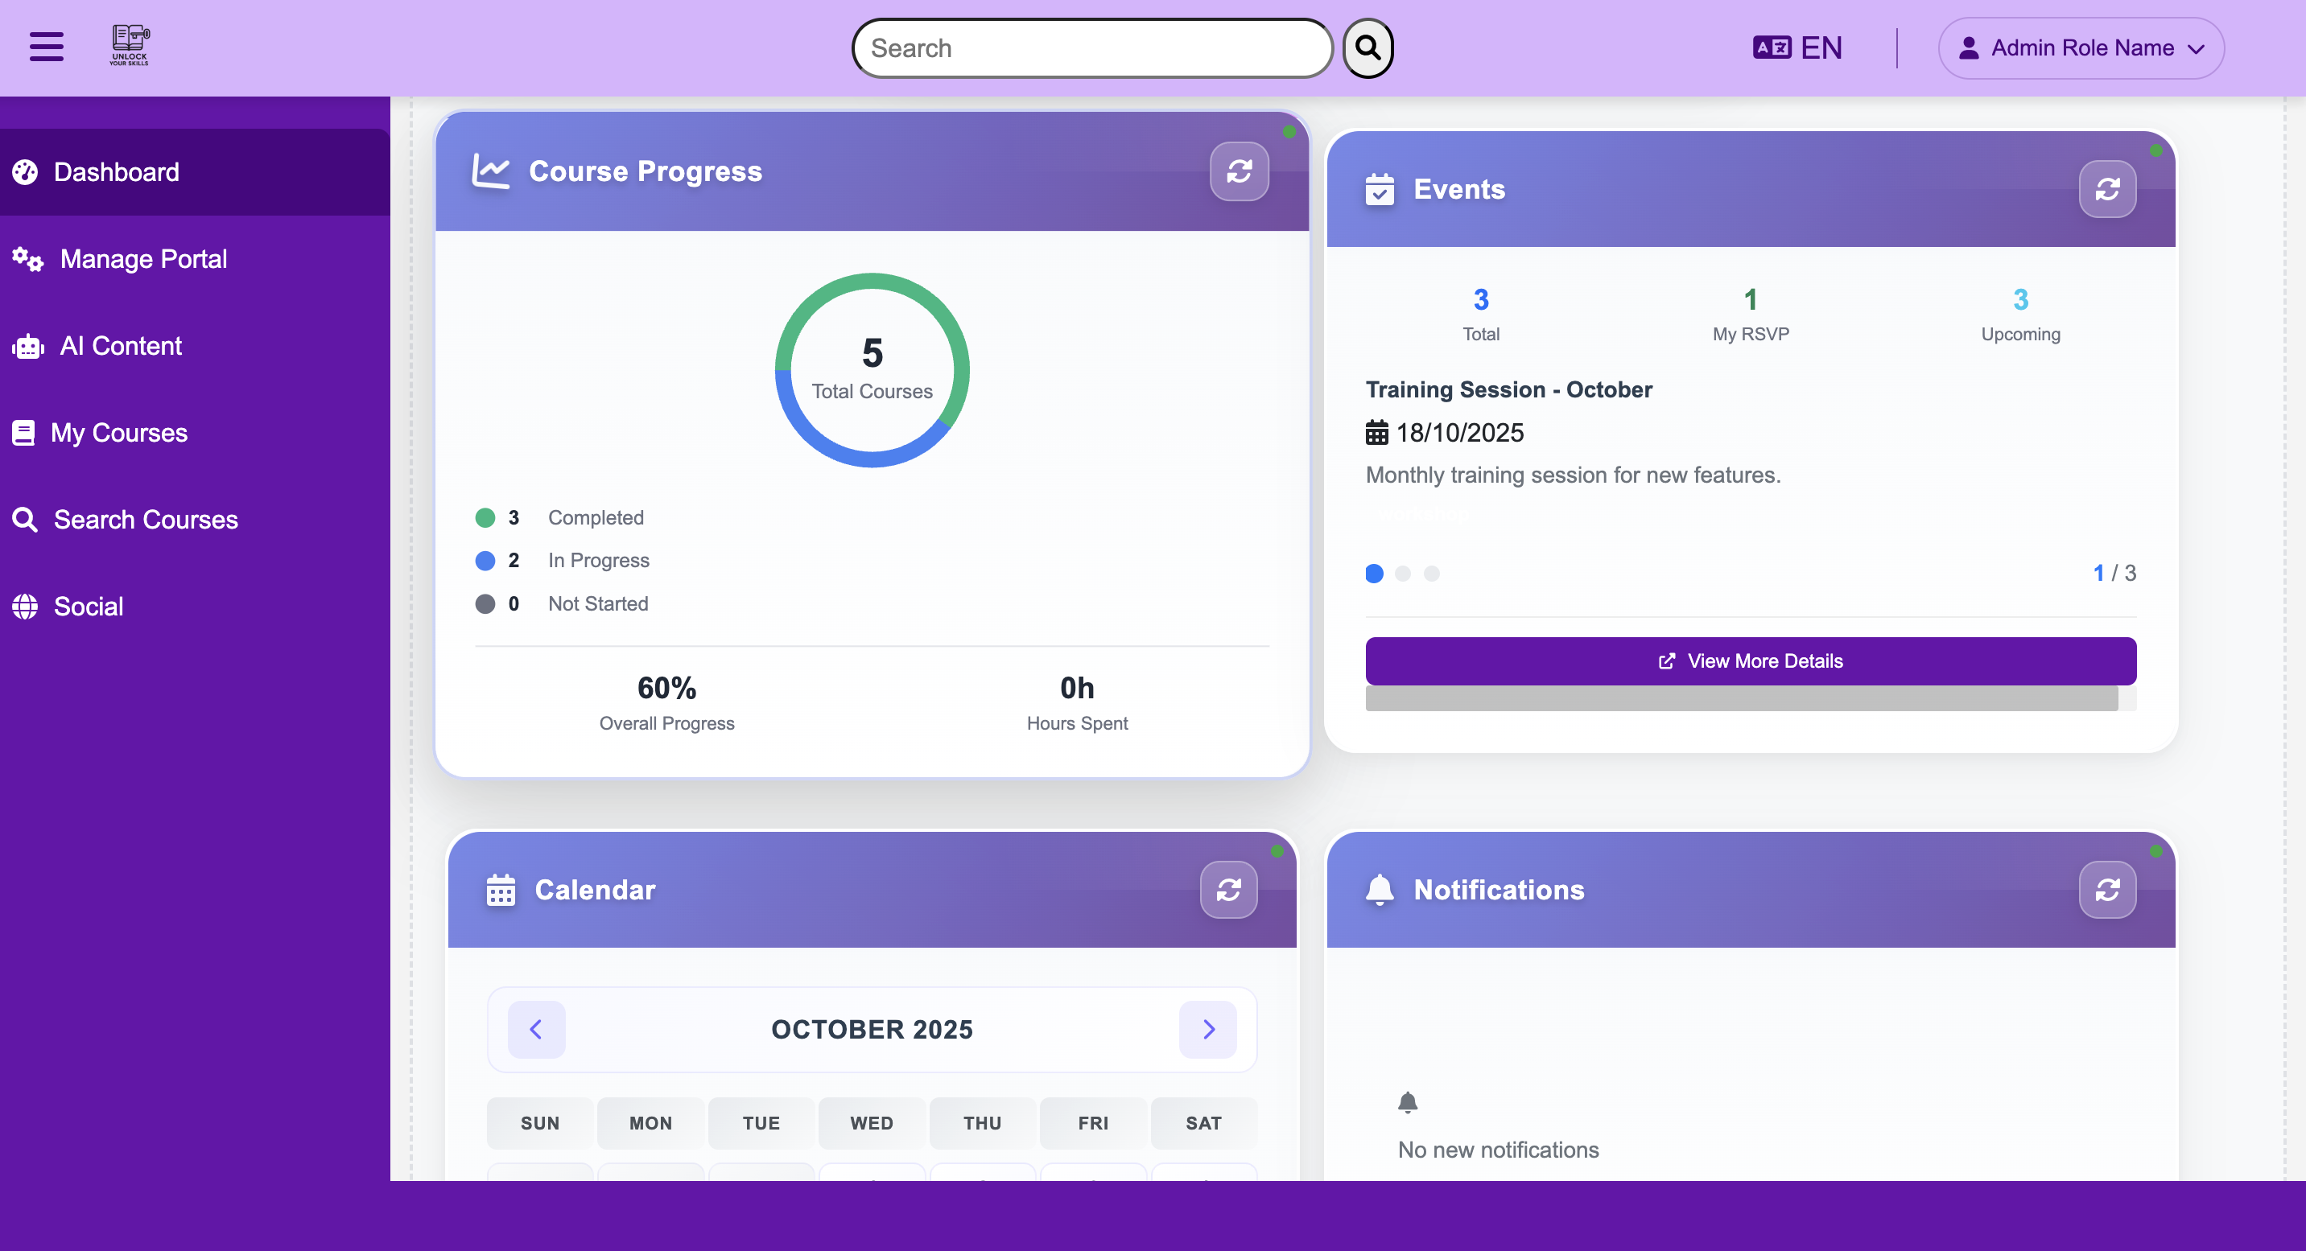Open the Admin Role Name dropdown
The image size is (2306, 1251).
(2080, 47)
